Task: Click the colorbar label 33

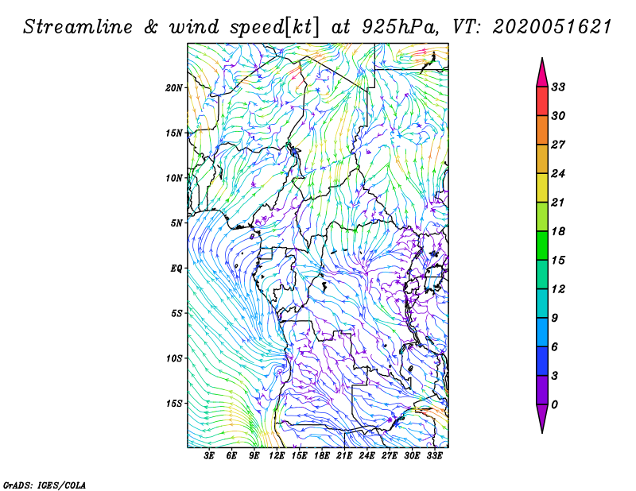Action: (x=557, y=87)
